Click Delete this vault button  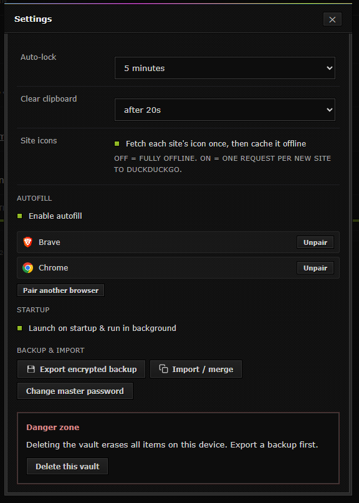tap(67, 466)
